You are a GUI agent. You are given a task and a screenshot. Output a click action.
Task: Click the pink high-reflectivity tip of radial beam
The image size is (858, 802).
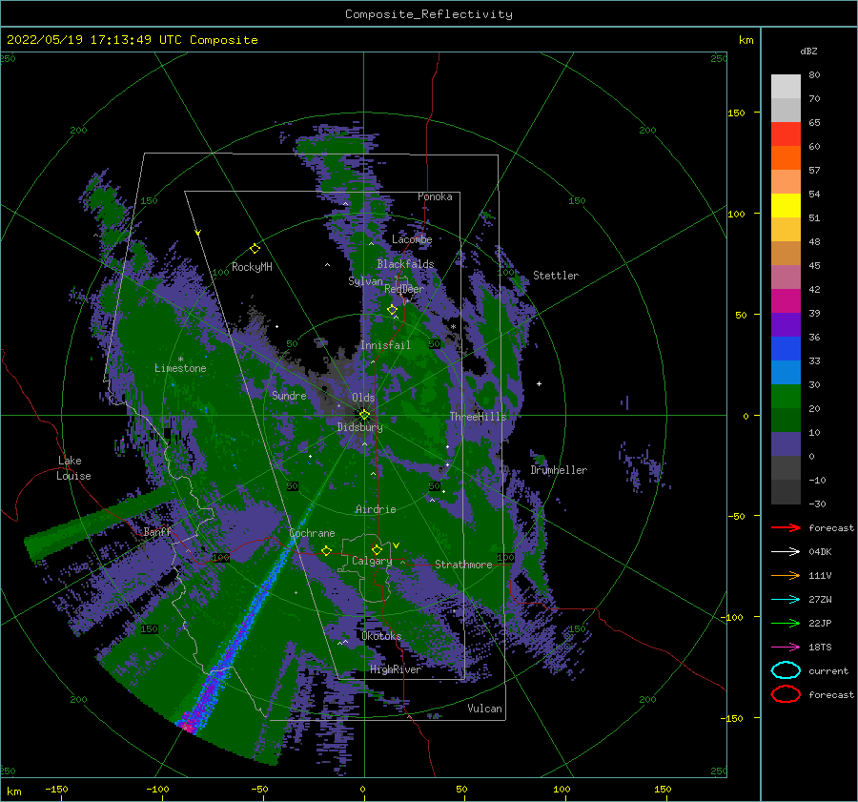tap(188, 727)
